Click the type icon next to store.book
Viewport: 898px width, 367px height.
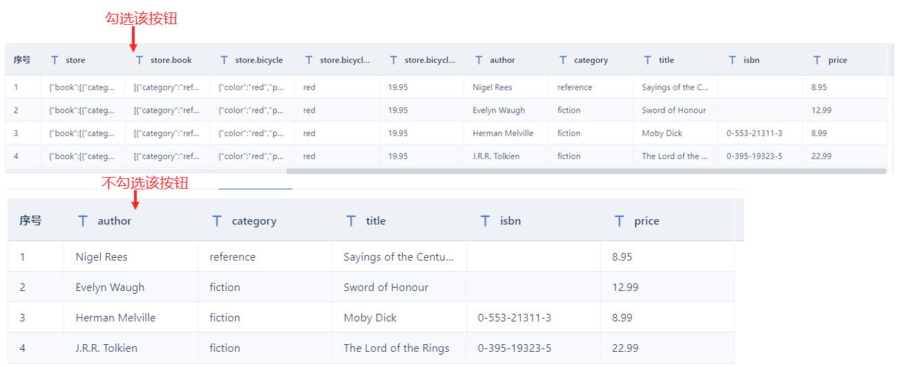coord(140,60)
